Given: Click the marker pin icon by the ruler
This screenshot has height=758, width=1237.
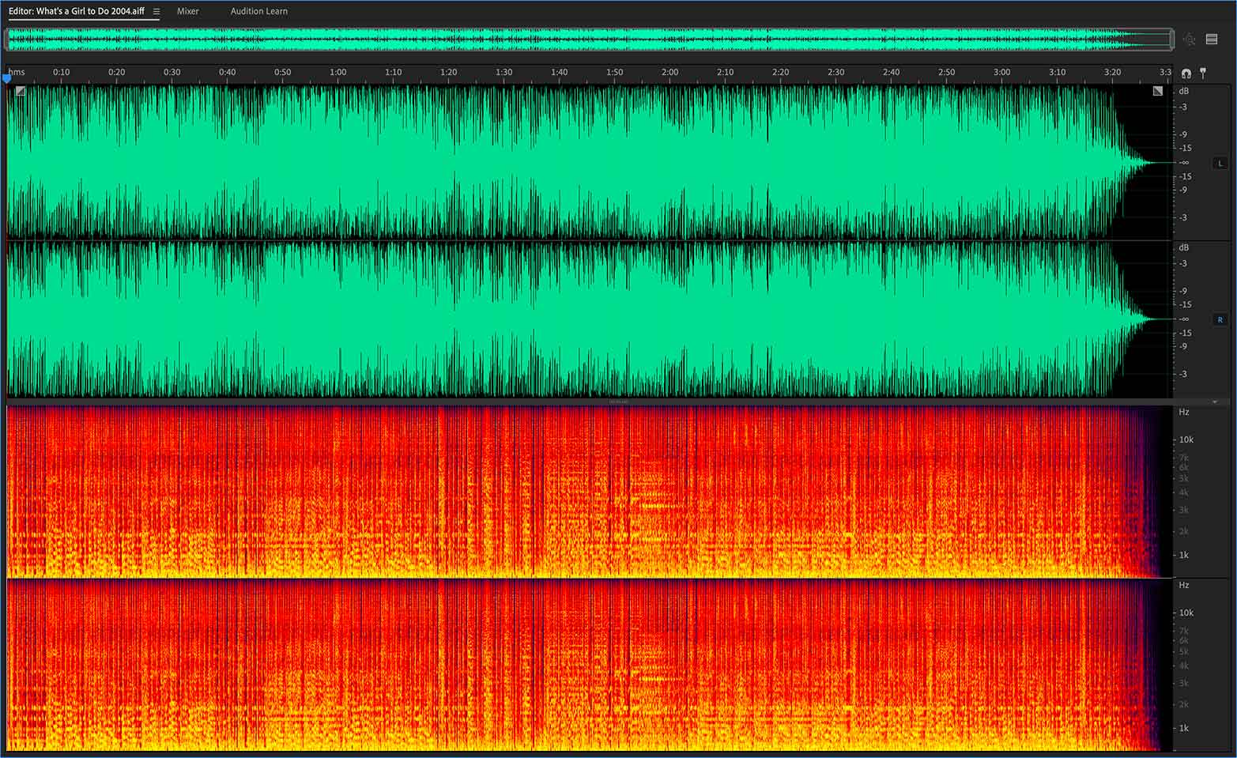Looking at the screenshot, I should click(x=1203, y=73).
